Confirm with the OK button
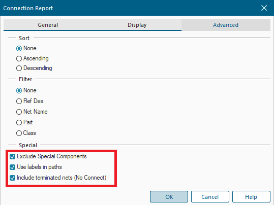 pos(169,197)
